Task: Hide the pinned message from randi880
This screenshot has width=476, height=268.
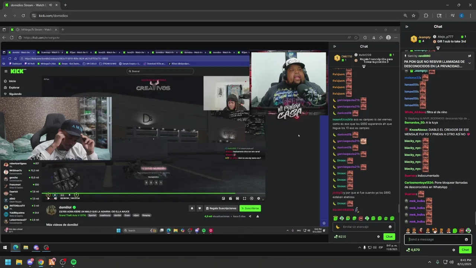Action: coord(470,56)
